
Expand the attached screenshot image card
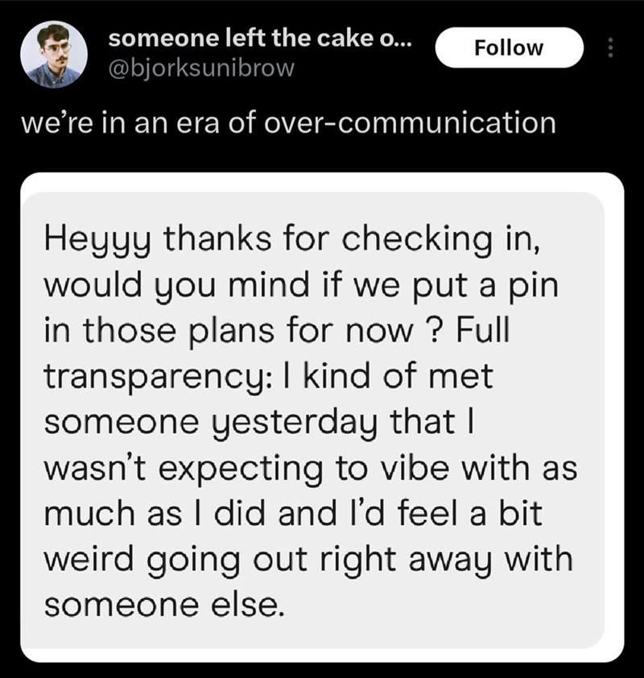coord(322,417)
